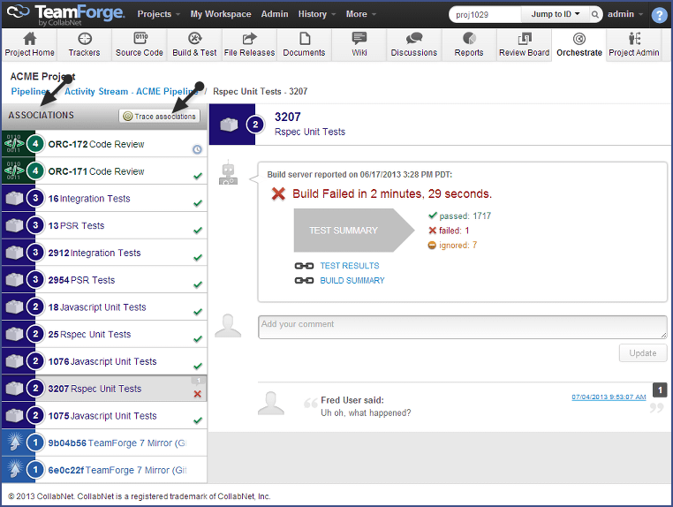673x507 pixels.
Task: Click Fred User's avatar thumbnail
Action: (271, 403)
